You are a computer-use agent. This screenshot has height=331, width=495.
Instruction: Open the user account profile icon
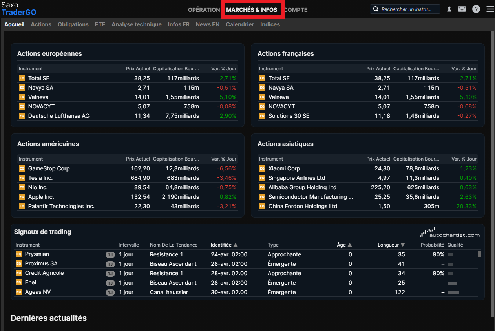[449, 9]
